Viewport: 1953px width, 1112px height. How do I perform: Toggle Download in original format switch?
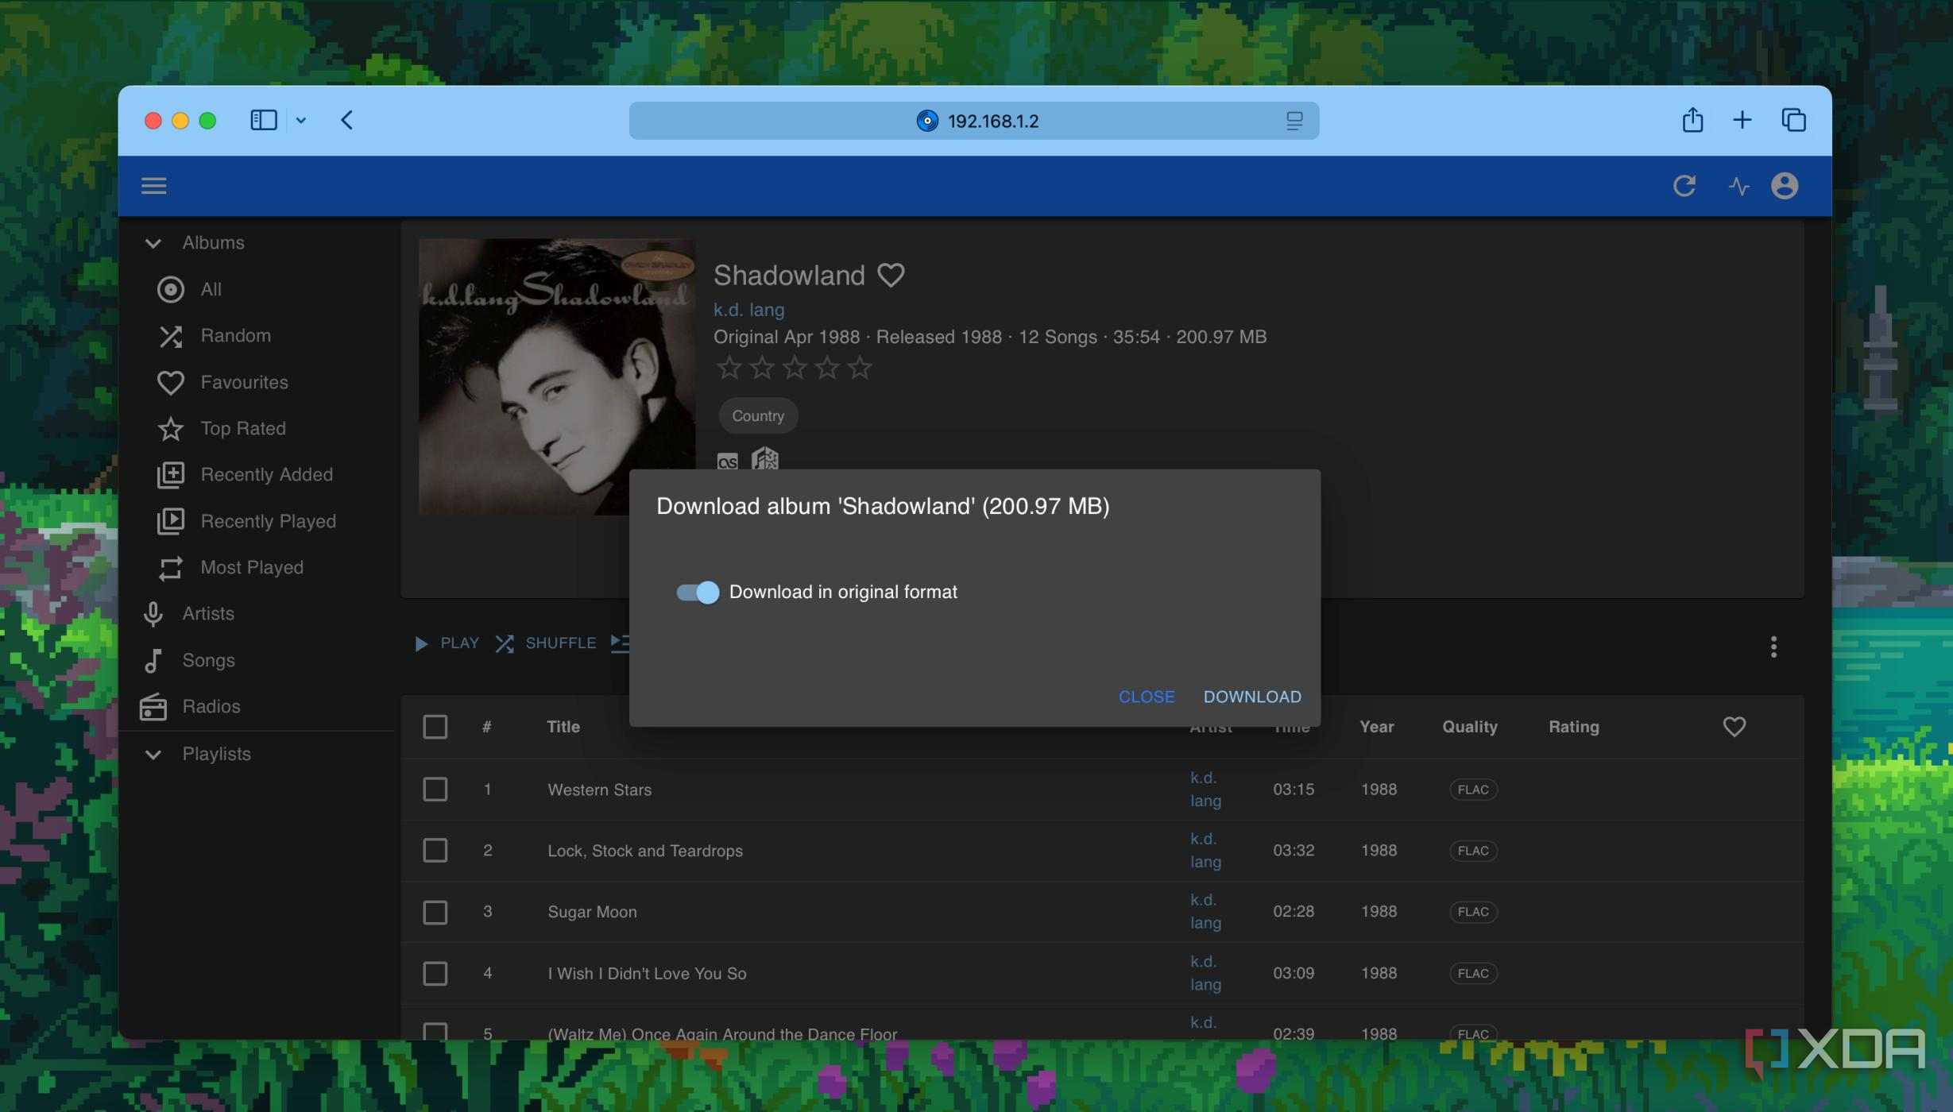click(x=698, y=593)
